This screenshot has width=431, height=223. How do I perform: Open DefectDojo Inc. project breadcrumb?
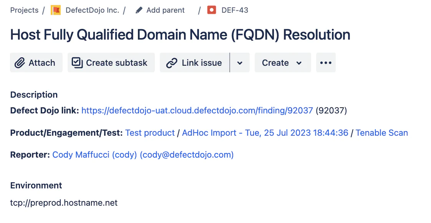coord(92,10)
